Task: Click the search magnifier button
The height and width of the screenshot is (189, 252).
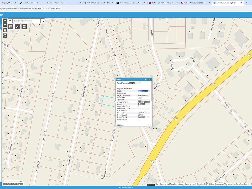Action: pos(43,21)
